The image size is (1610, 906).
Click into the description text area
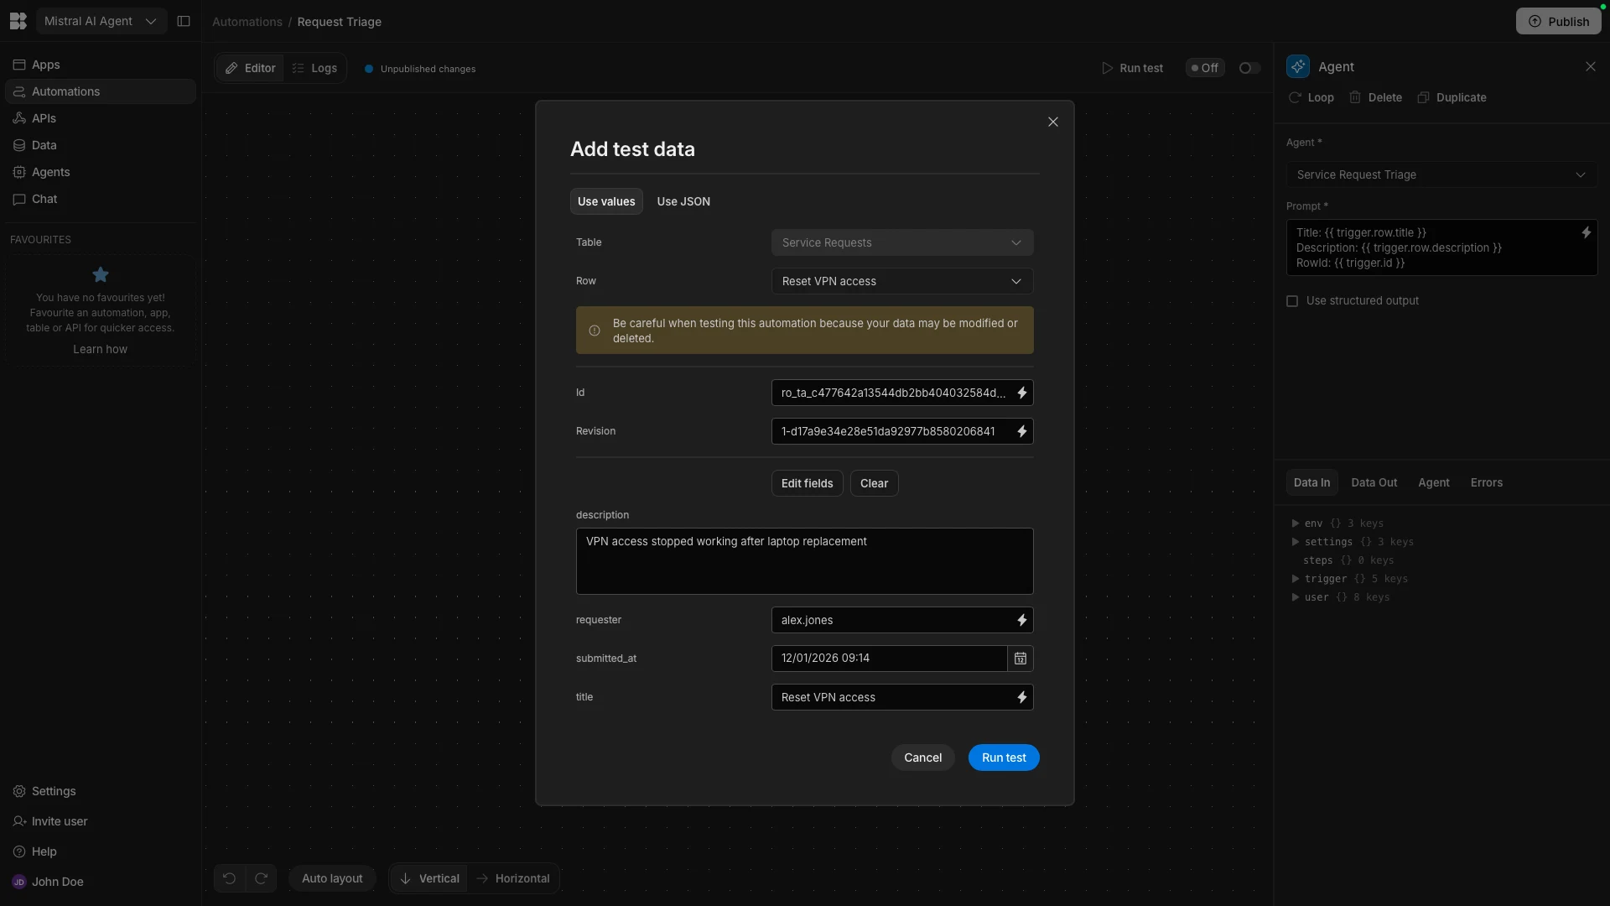[804, 561]
